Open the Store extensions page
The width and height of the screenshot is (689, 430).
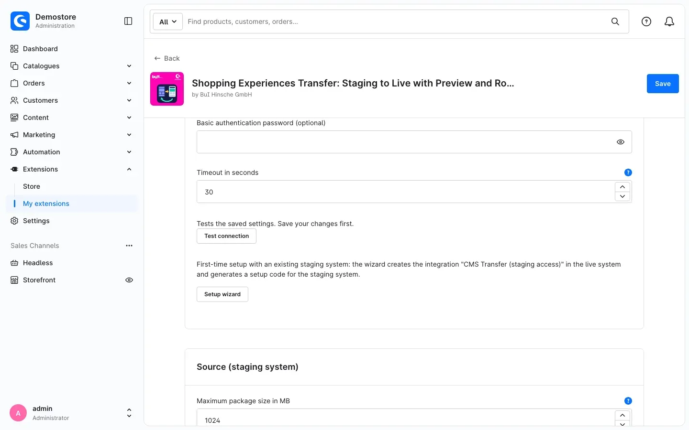[32, 186]
